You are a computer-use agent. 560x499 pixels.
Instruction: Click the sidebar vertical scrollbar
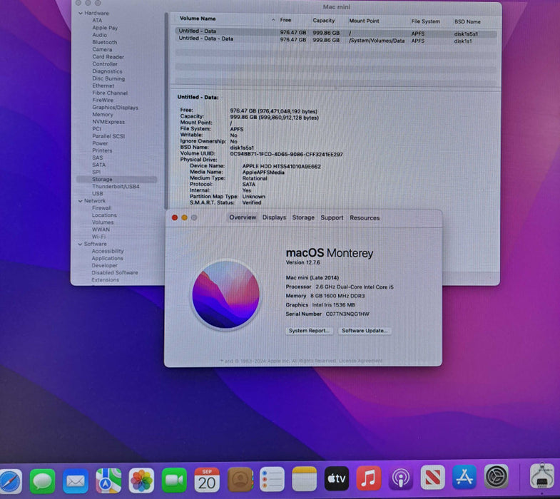click(166, 110)
